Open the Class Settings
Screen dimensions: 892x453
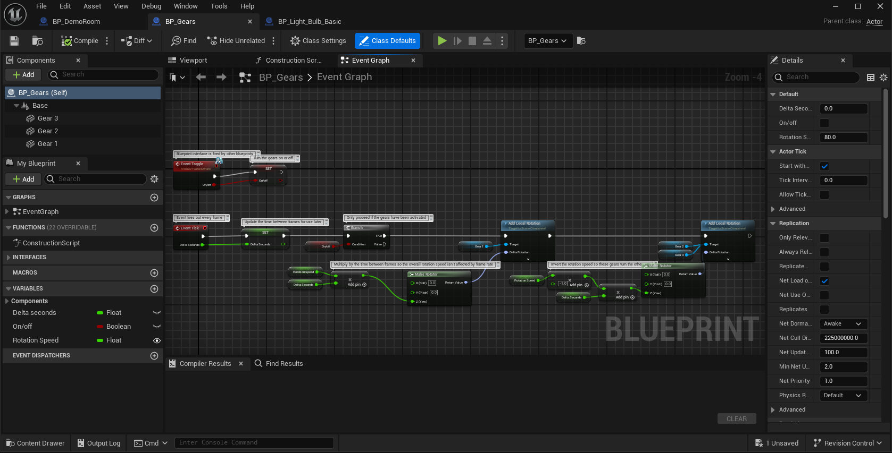pyautogui.click(x=318, y=41)
